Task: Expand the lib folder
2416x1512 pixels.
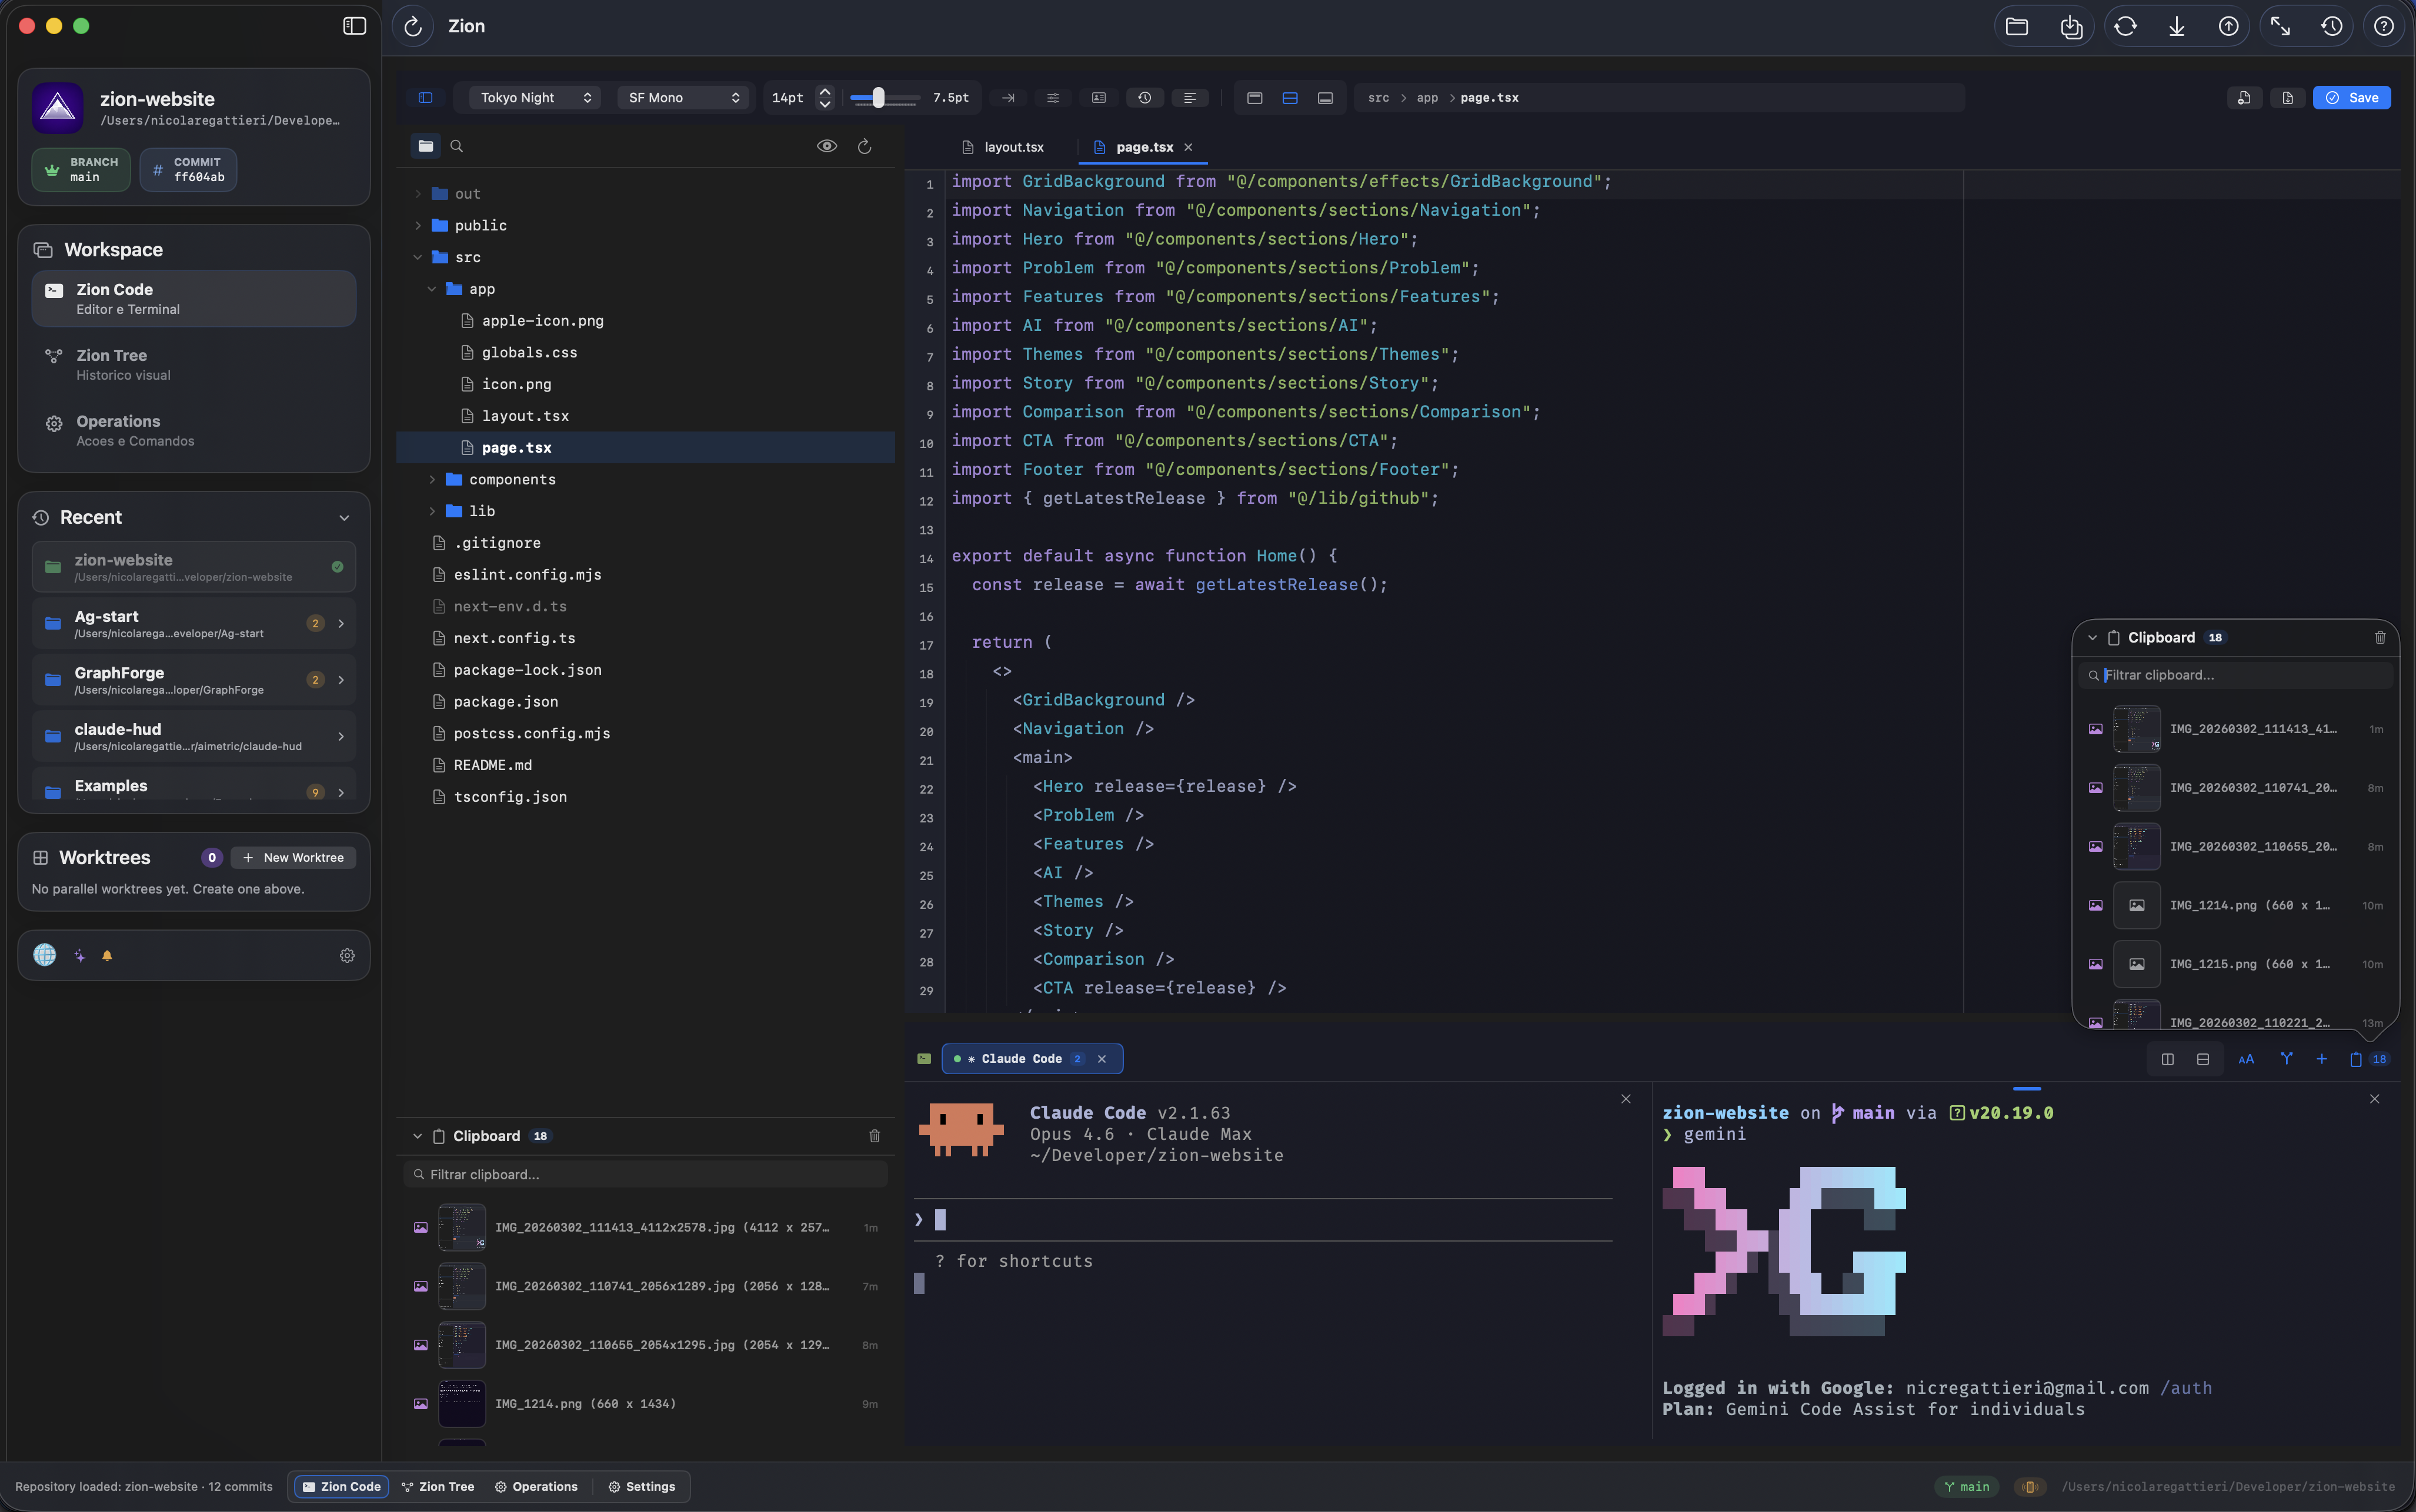Action: (431, 511)
